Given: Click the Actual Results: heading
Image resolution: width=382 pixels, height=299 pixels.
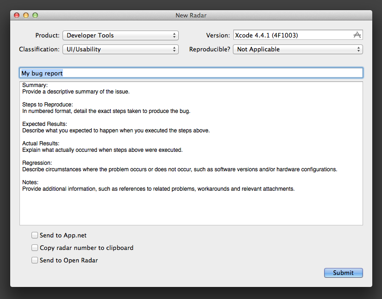Looking at the screenshot, I should pyautogui.click(x=41, y=143).
